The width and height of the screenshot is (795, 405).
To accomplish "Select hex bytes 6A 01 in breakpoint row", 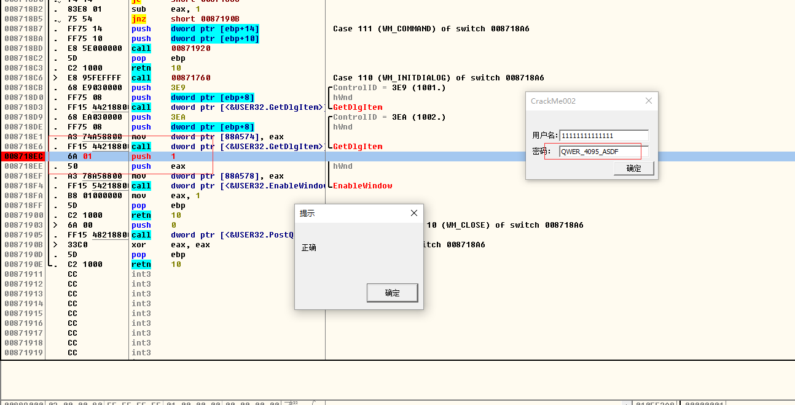I will (80, 156).
